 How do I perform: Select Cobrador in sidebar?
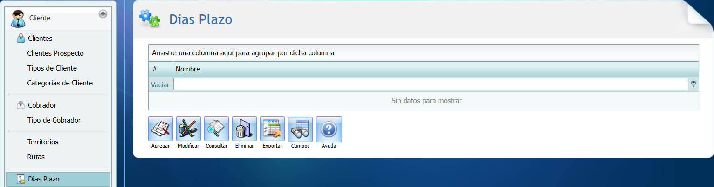(42, 105)
